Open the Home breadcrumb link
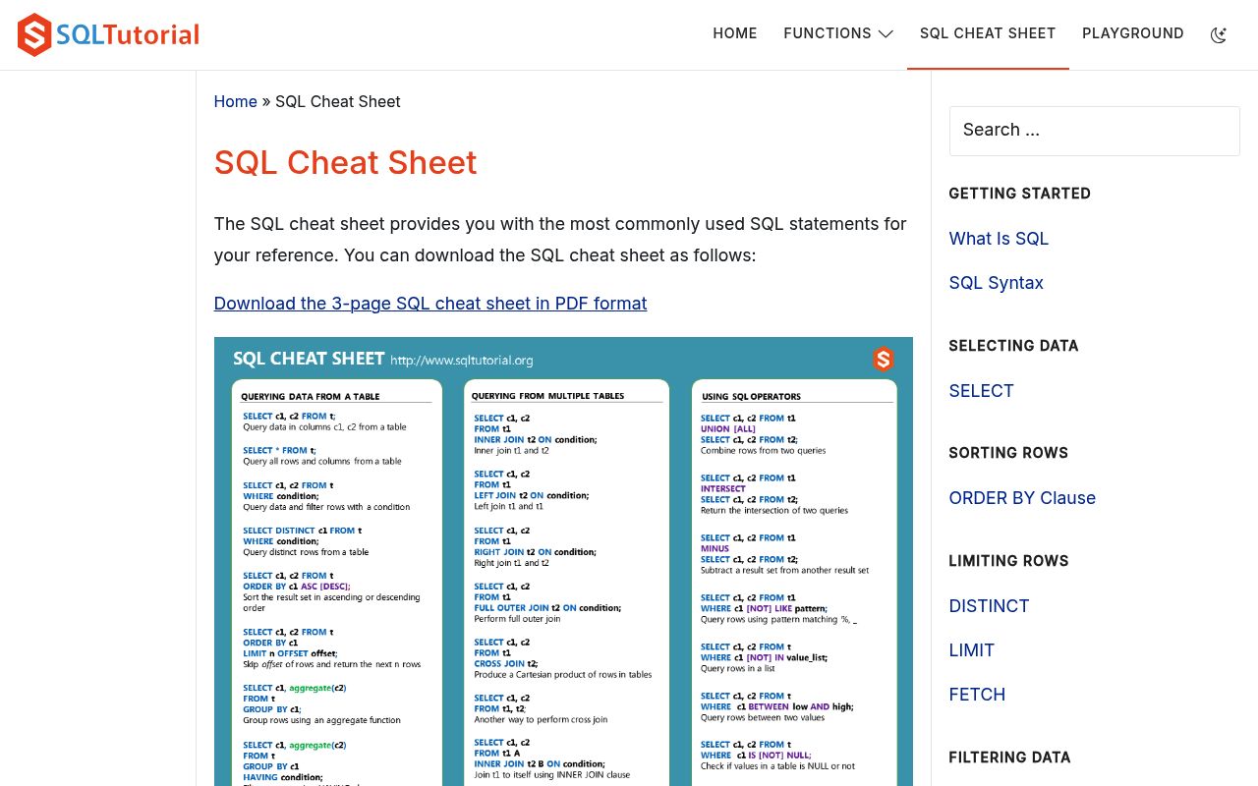 [235, 101]
